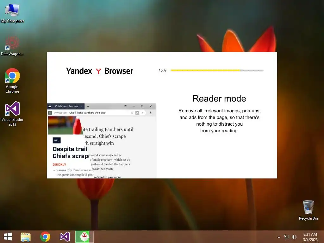Select the Yandex installer taskbar item
Viewport: 324px width, 243px height.
84,237
